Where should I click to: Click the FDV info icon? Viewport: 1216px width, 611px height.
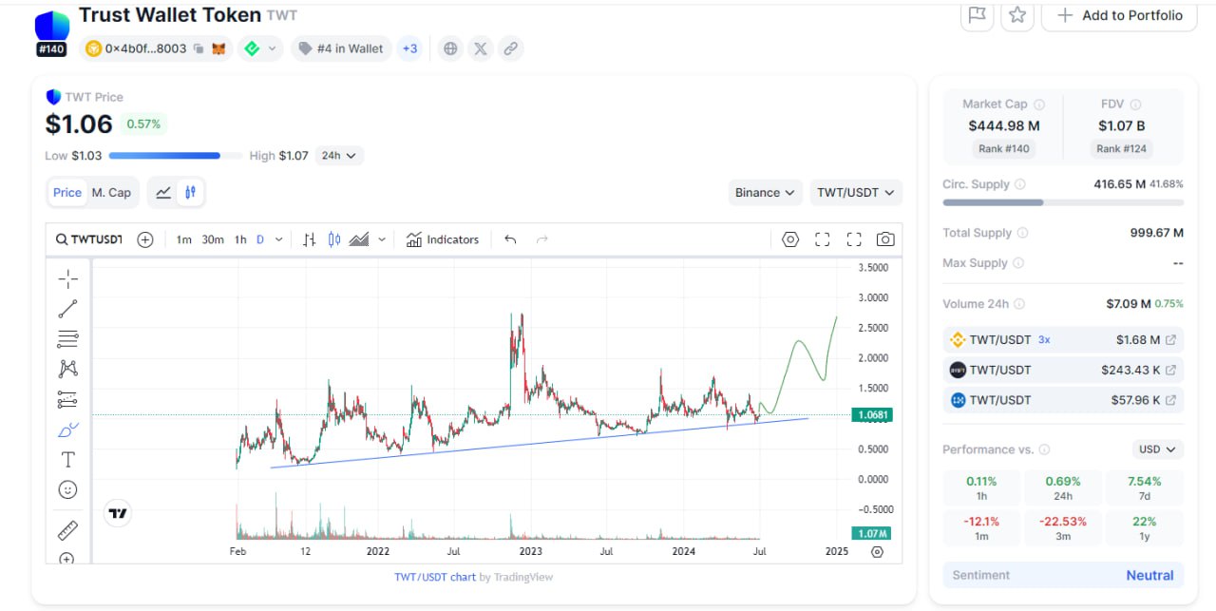[1135, 105]
